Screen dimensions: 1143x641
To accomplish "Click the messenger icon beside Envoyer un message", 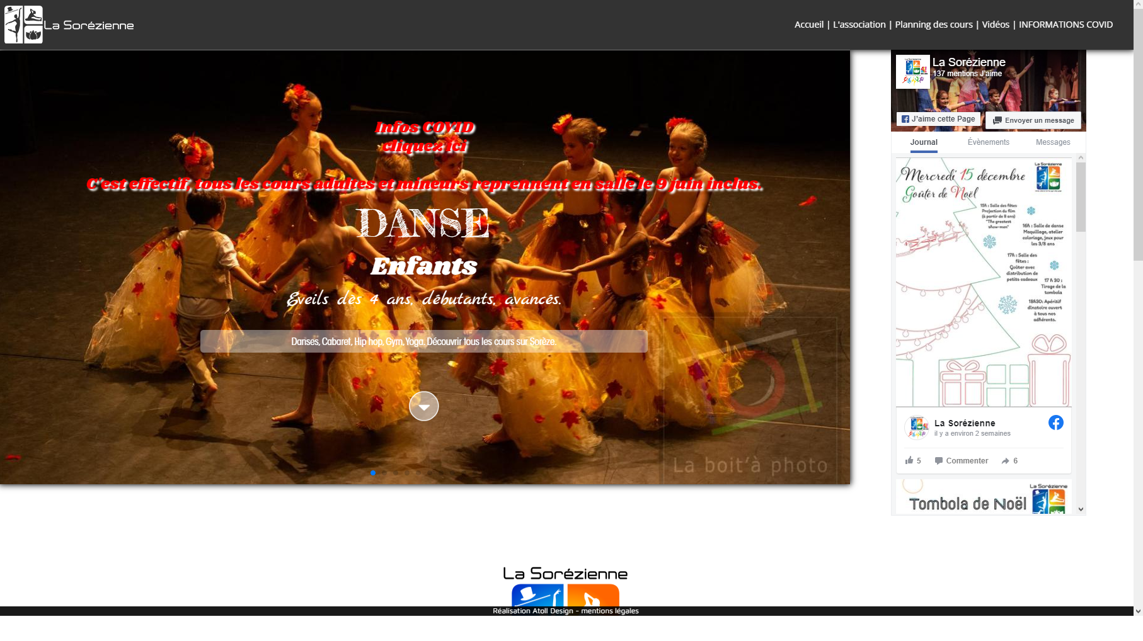I will [997, 120].
